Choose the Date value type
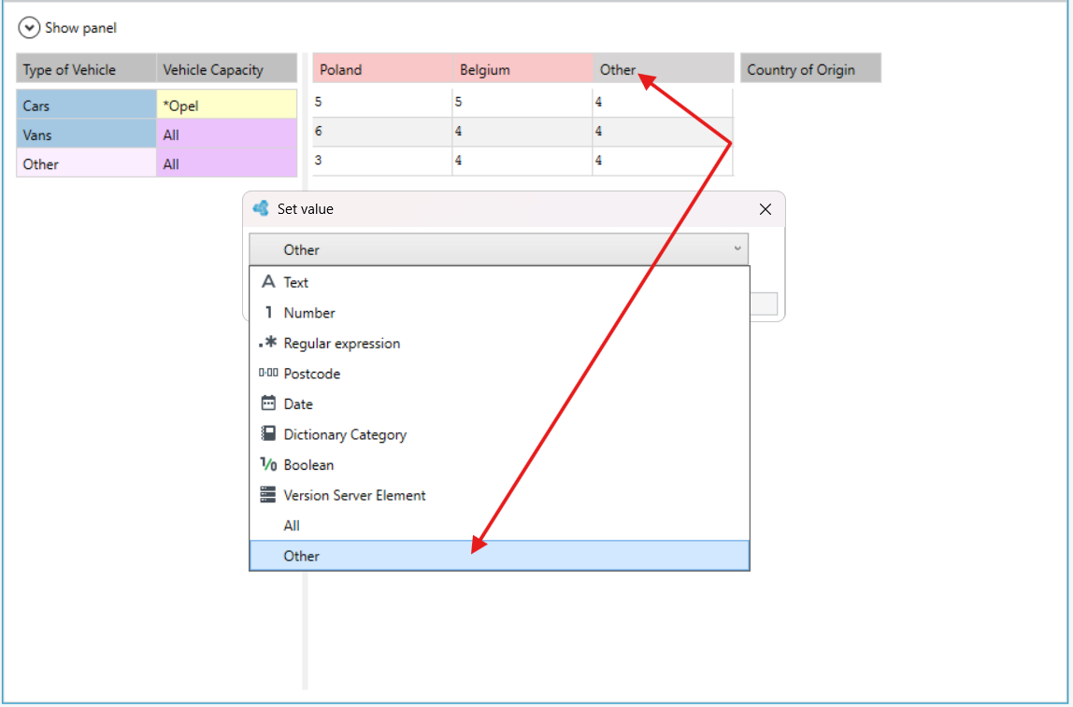This screenshot has height=707, width=1073. tap(499, 404)
